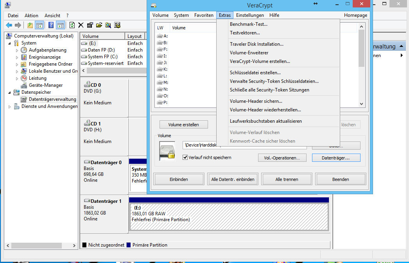The image size is (409, 263).
Task: Click the VeraCrypt title bar icon
Action: 154,5
